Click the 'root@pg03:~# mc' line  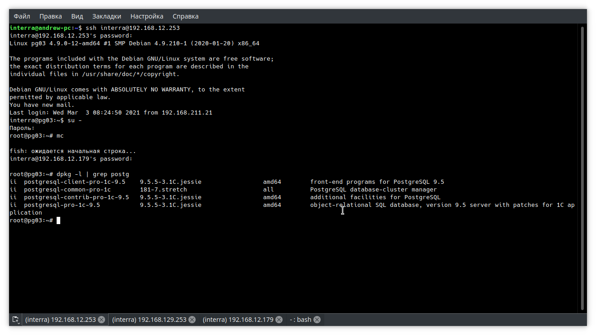click(37, 136)
